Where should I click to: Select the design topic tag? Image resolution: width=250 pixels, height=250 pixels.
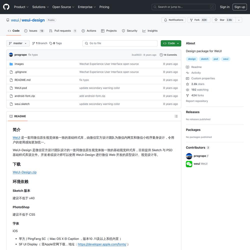(192, 59)
